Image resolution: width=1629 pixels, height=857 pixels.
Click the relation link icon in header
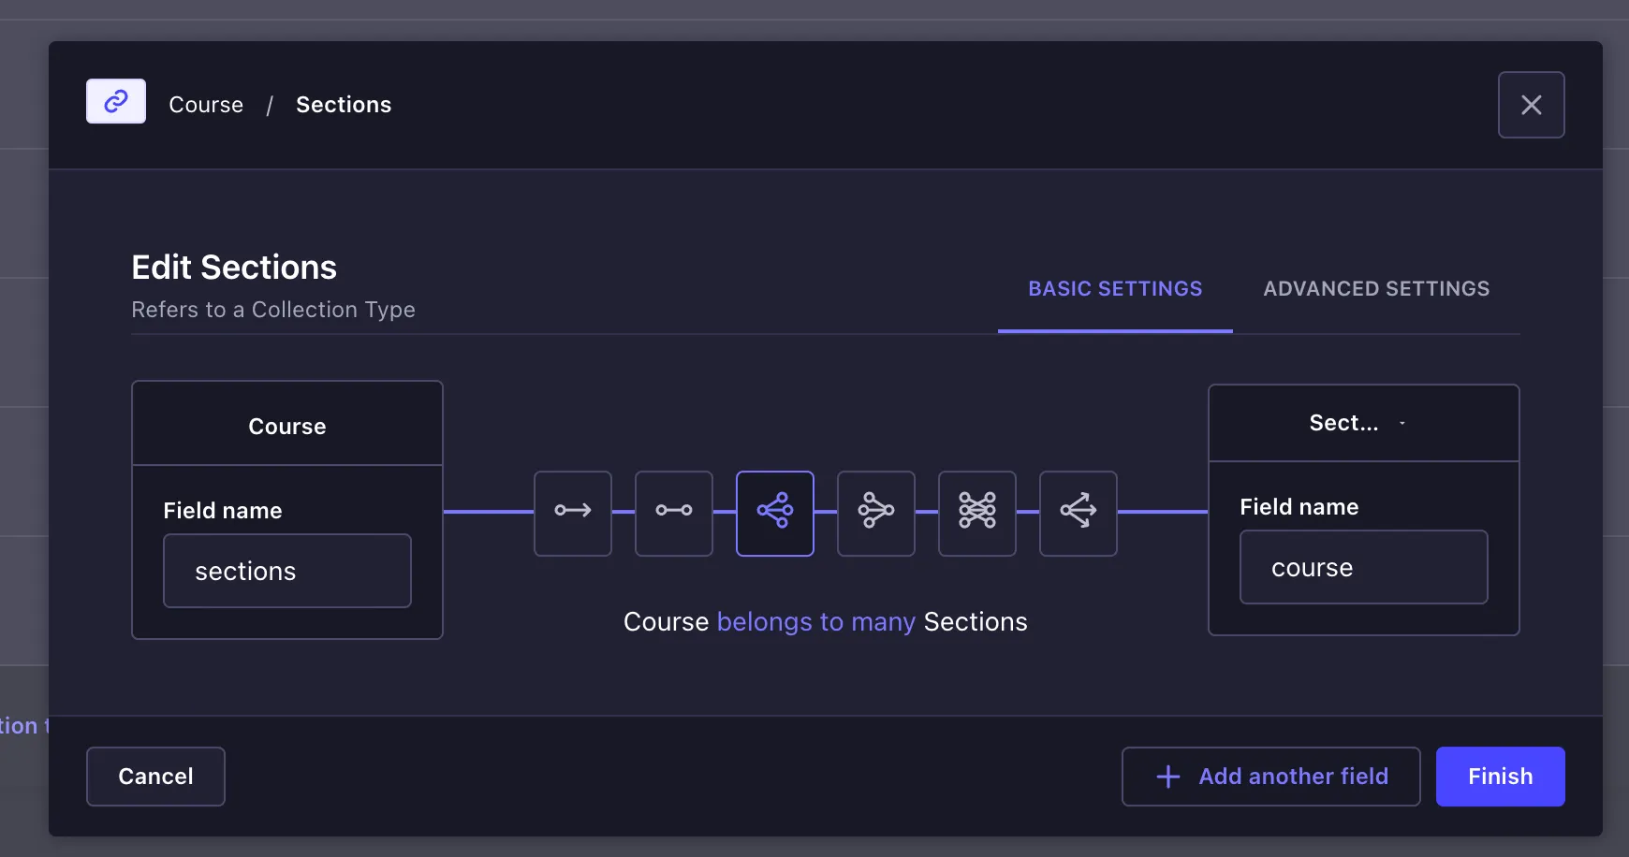point(116,101)
